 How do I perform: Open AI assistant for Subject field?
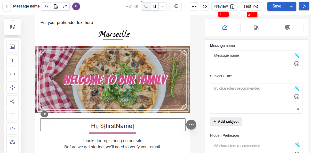click(x=297, y=88)
